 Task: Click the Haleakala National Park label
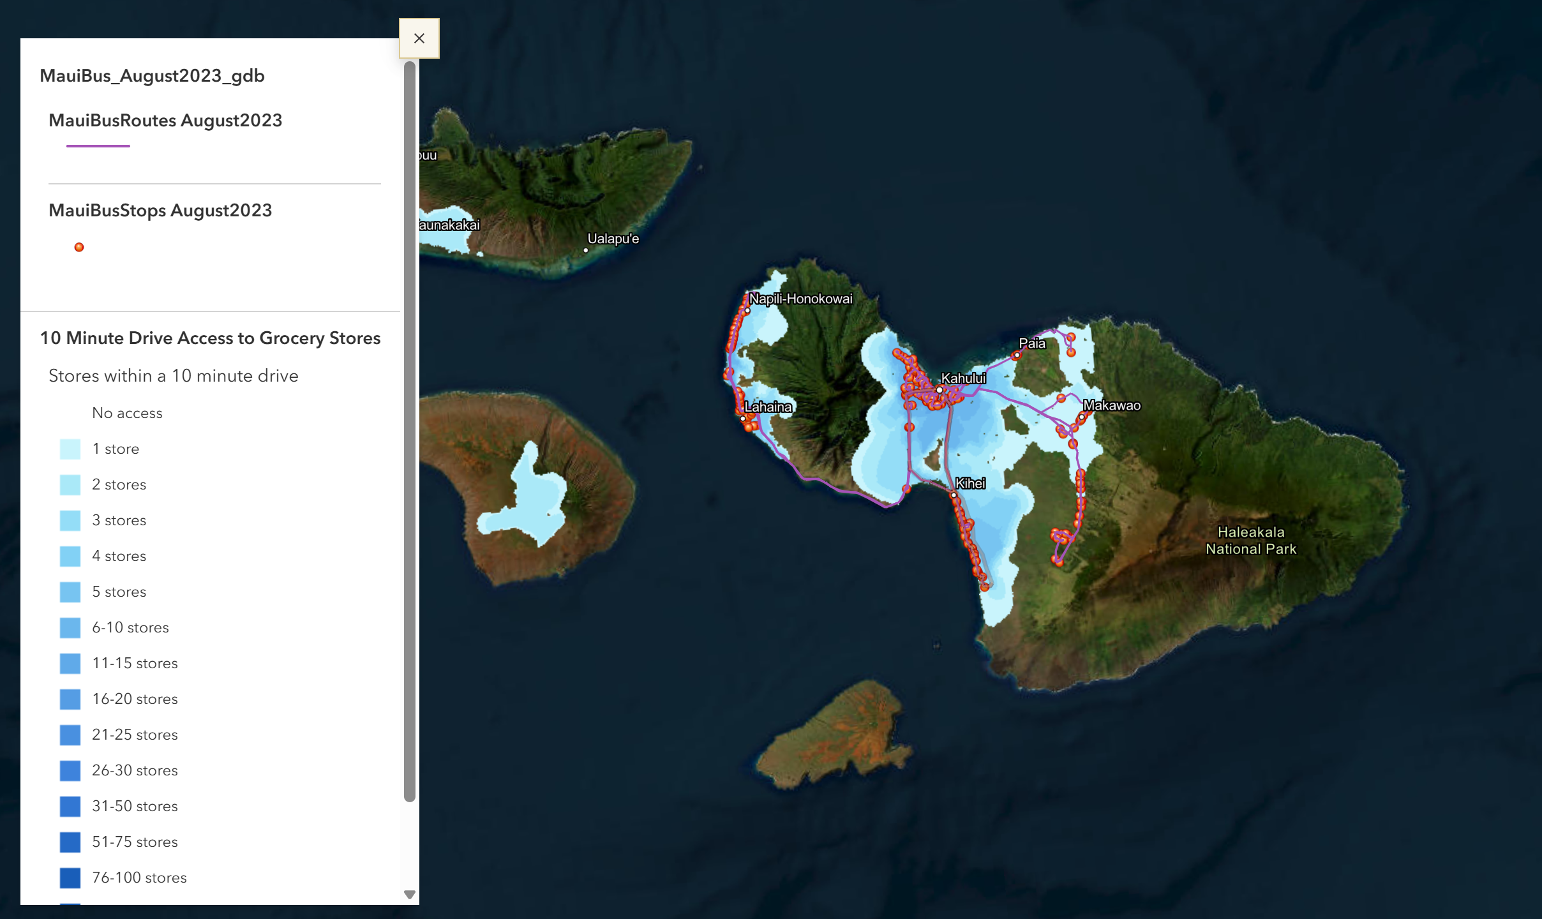pos(1251,541)
